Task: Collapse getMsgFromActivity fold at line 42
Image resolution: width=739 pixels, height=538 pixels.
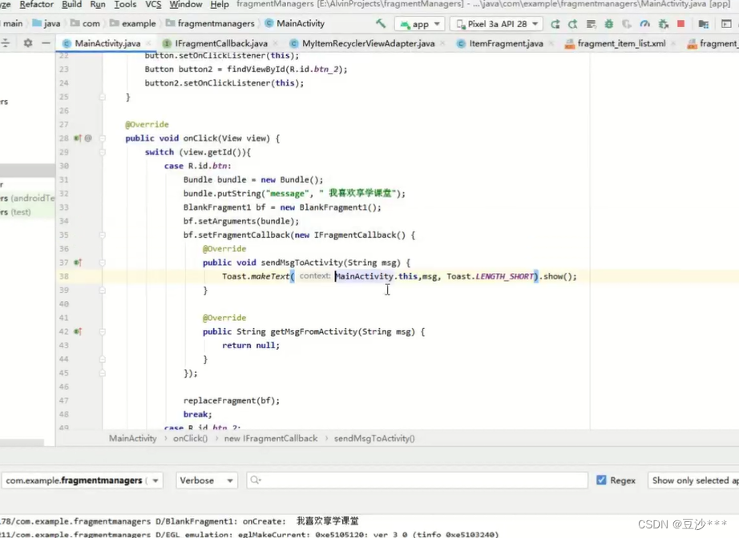Action: (103, 331)
